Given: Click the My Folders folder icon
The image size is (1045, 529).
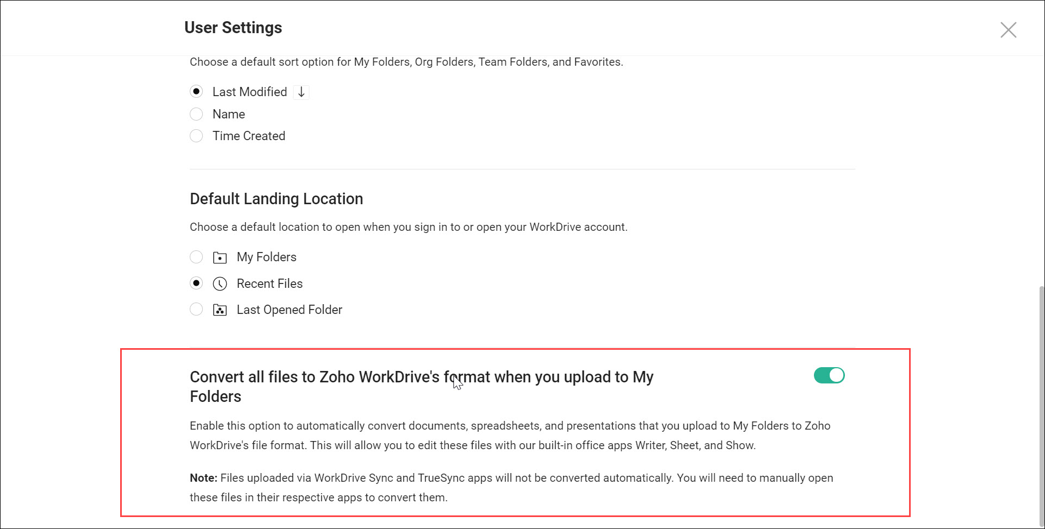Looking at the screenshot, I should click(220, 257).
